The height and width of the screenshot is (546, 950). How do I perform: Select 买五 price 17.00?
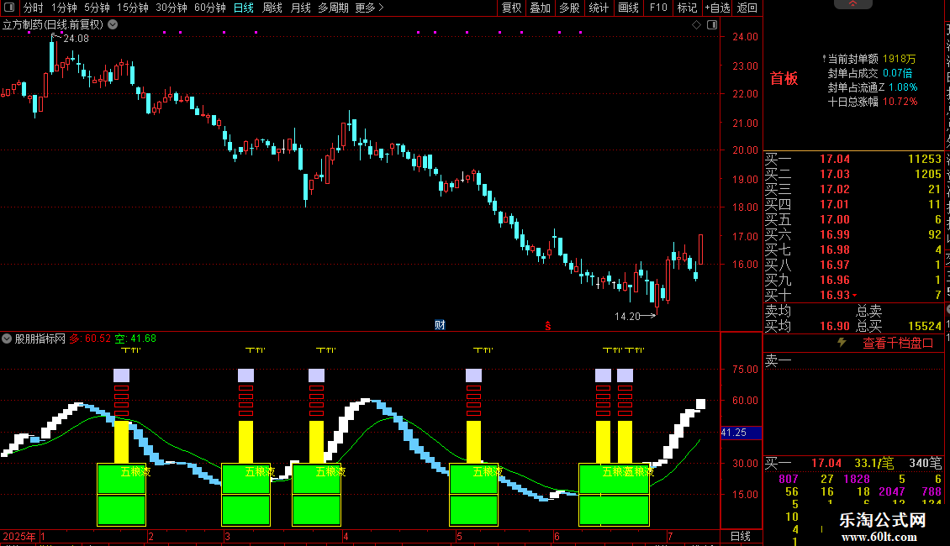coord(834,220)
